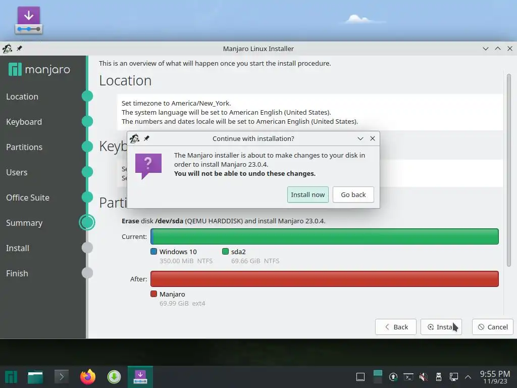Click the dialog's penguin app icon
Screen dimensions: 517x388
click(x=134, y=138)
